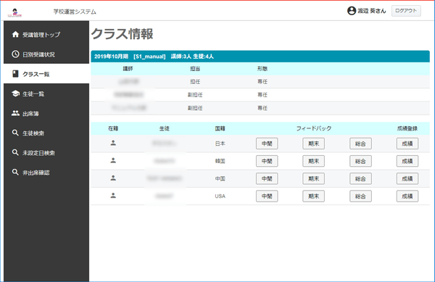This screenshot has width=435, height=282.
Task: Open 受講管理トップ in the sidebar
Action: [46, 34]
